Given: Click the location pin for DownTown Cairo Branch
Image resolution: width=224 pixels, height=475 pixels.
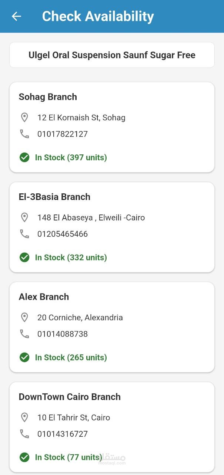Looking at the screenshot, I should coord(24,417).
